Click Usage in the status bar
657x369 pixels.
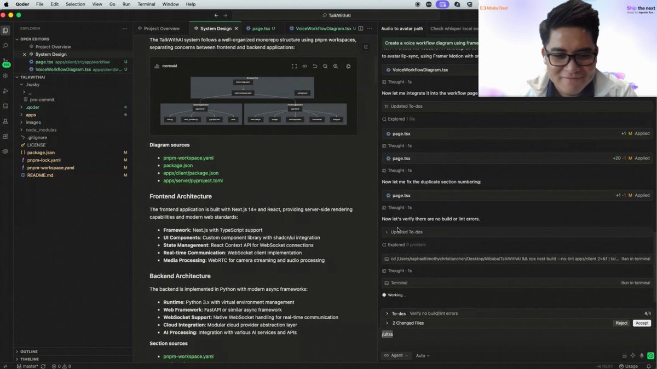pos(629,366)
